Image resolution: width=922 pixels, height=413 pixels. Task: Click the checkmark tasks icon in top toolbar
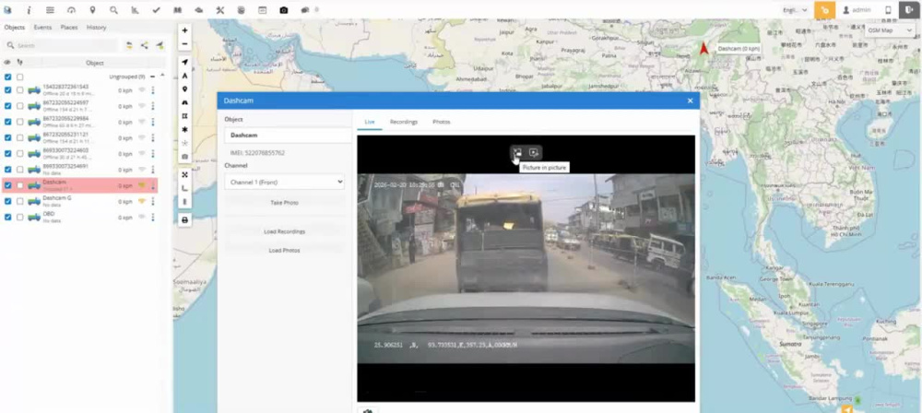156,10
